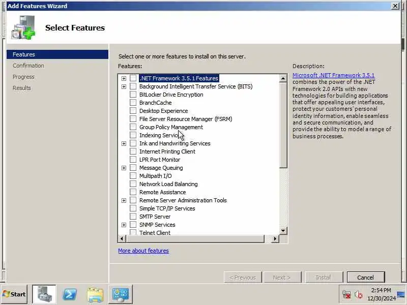Tick the BranchCache checkbox
This screenshot has width=407, height=305.
coord(133,103)
